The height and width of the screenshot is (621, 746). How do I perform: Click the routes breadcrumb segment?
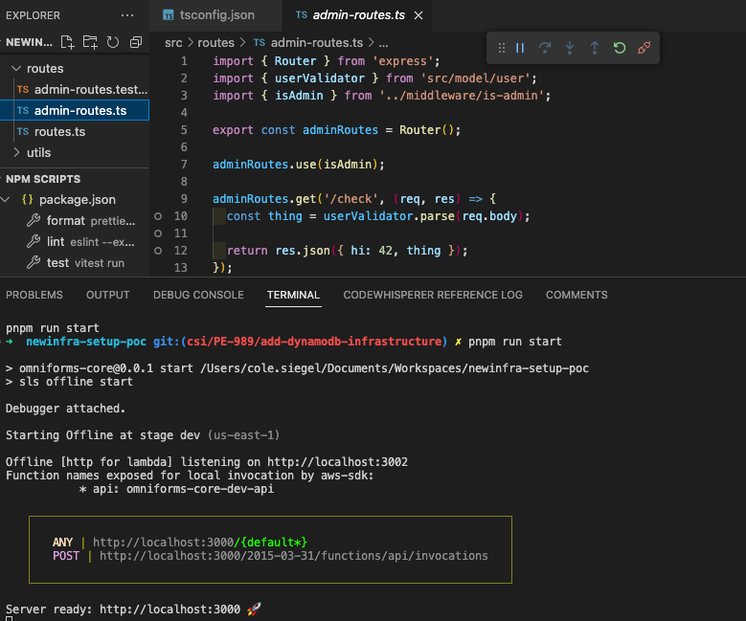coord(216,43)
